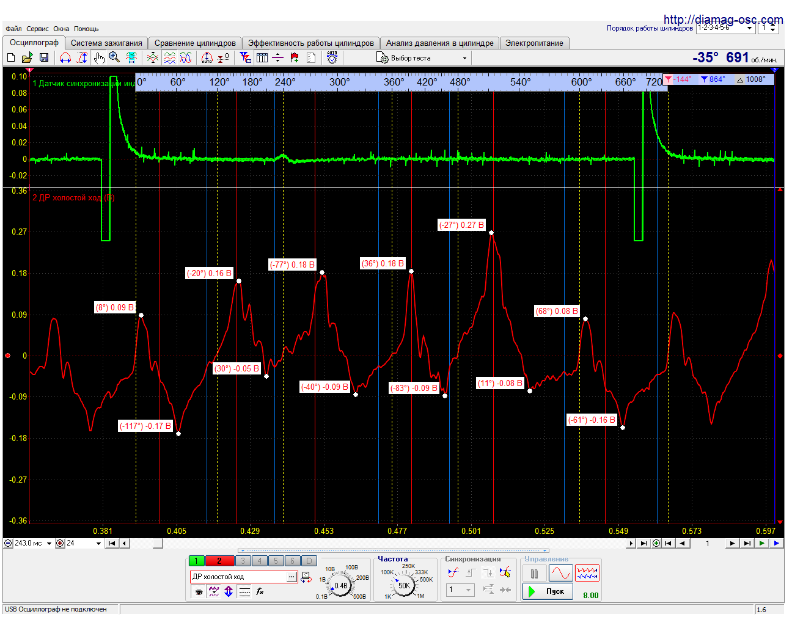
Task: Toggle channel 4 button
Action: 260,561
